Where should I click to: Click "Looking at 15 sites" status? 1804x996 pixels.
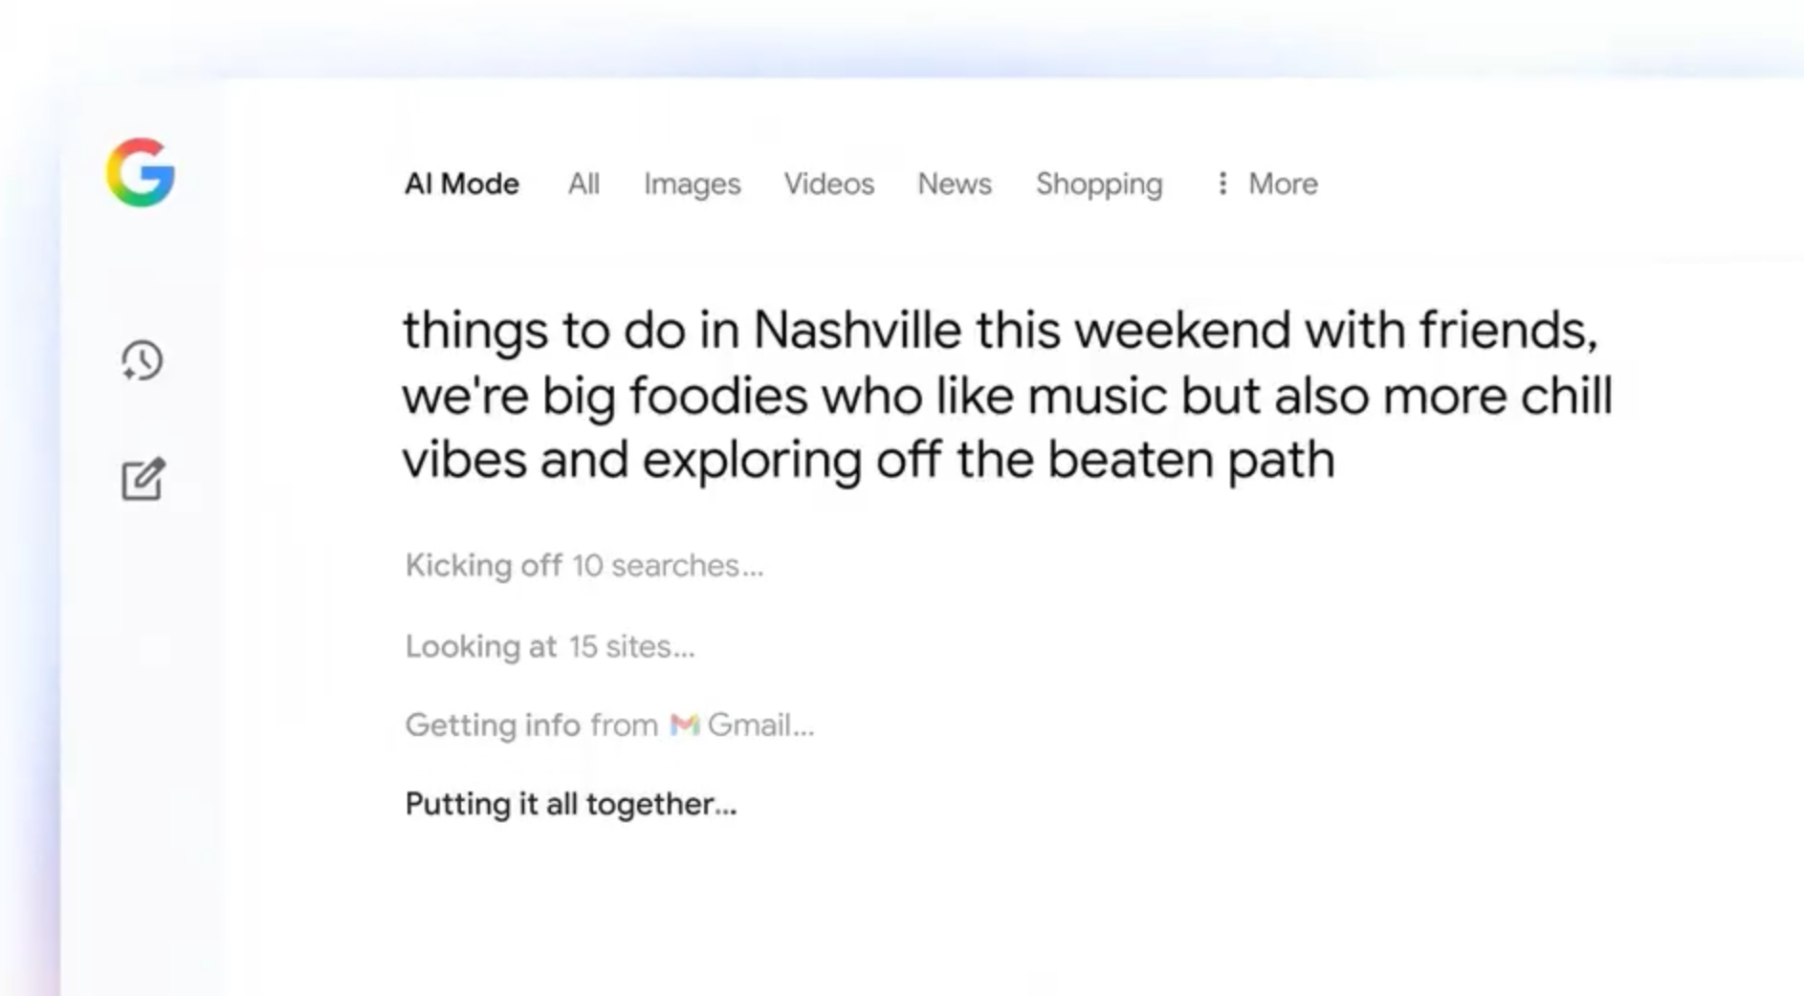549,646
